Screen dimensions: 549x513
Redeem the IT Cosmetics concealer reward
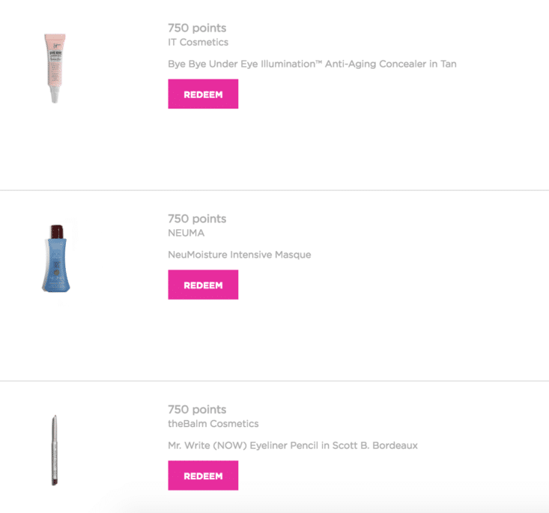(x=203, y=94)
